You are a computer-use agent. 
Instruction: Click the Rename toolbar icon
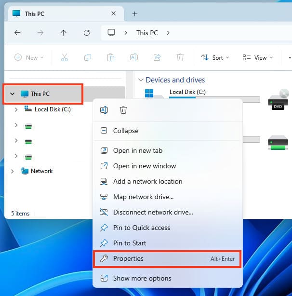pos(134,57)
